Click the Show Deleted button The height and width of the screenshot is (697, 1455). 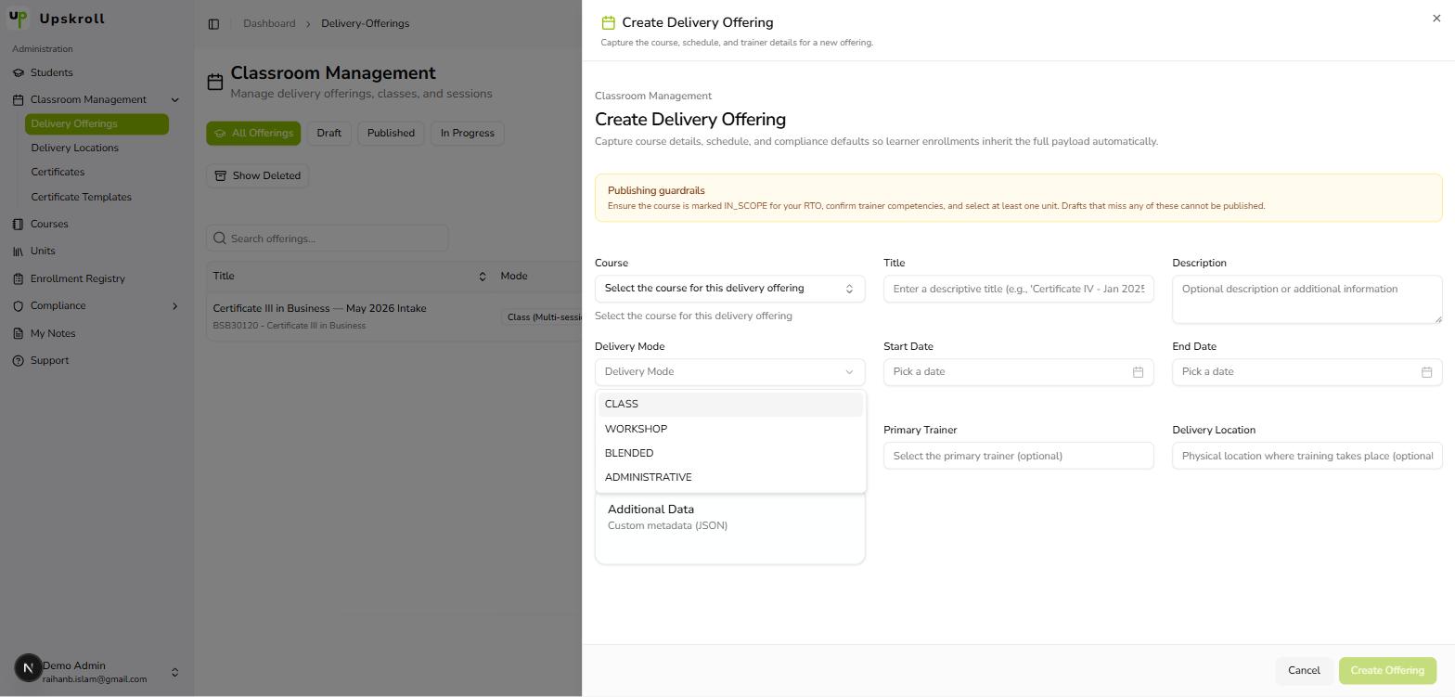coord(257,175)
